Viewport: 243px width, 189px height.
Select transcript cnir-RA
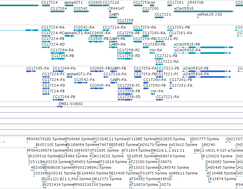(152, 53)
